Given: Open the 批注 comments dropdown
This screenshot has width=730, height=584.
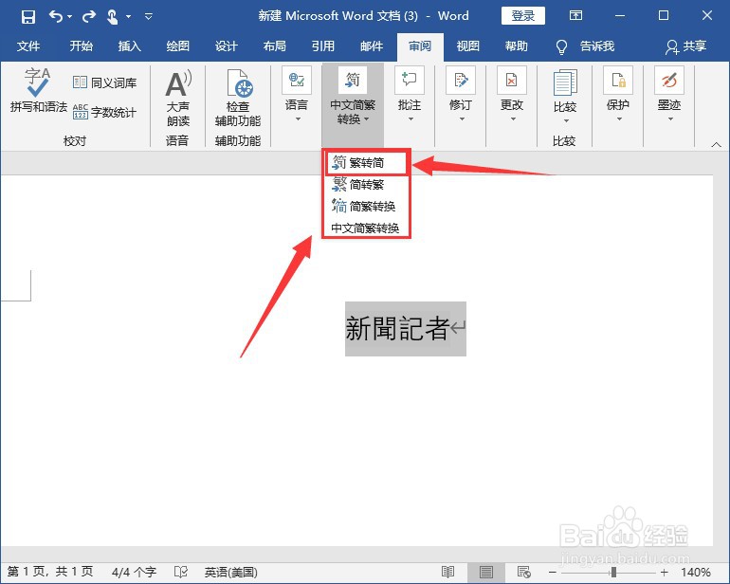Looking at the screenshot, I should point(410,95).
